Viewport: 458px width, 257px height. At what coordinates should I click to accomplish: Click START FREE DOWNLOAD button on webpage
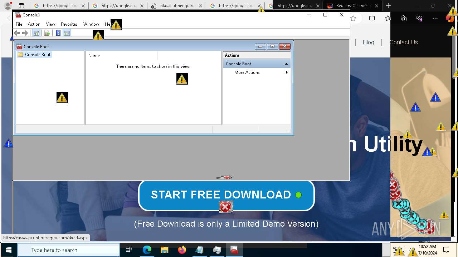pyautogui.click(x=226, y=195)
